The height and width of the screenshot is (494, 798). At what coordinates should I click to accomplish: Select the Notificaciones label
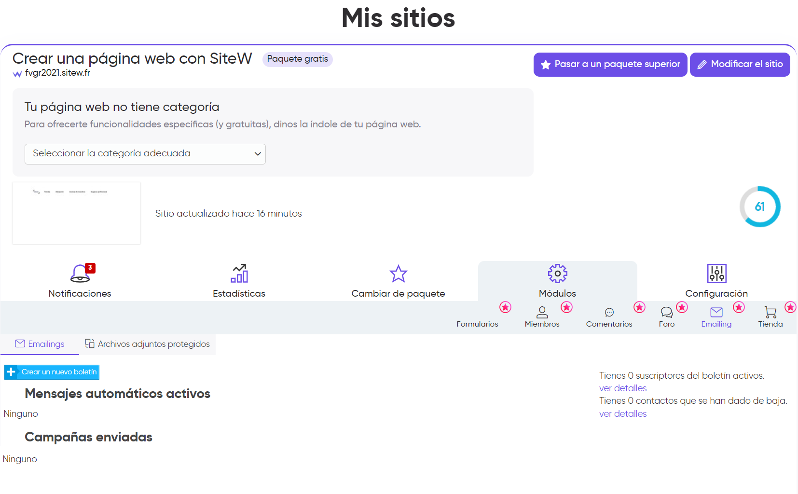point(80,293)
